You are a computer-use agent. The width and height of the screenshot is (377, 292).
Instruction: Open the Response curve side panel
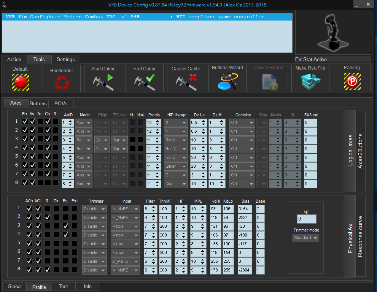click(x=360, y=236)
